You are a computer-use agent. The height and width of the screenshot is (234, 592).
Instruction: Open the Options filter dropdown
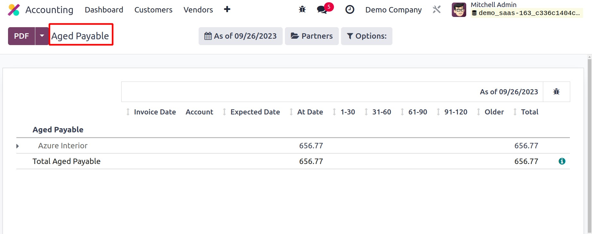click(x=366, y=36)
